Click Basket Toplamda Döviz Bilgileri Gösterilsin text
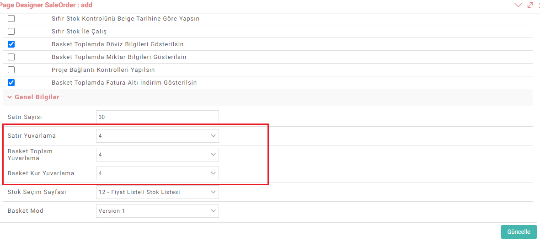The width and height of the screenshot is (540, 242). [118, 44]
